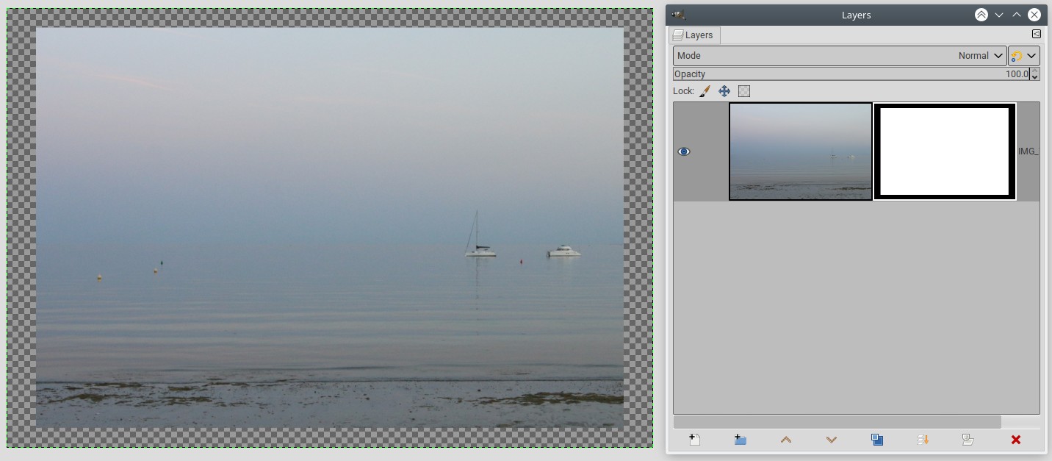Create a new layer
Image resolution: width=1052 pixels, height=461 pixels.
click(694, 440)
